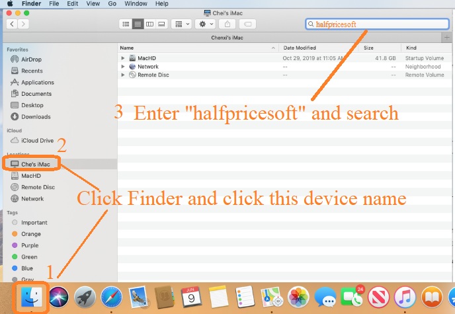Switch to icon view in toolbar
Screen dimensions: 455x314
pyautogui.click(x=126, y=24)
